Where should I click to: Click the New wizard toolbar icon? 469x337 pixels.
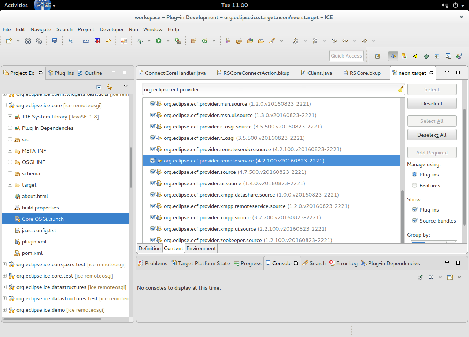point(9,41)
